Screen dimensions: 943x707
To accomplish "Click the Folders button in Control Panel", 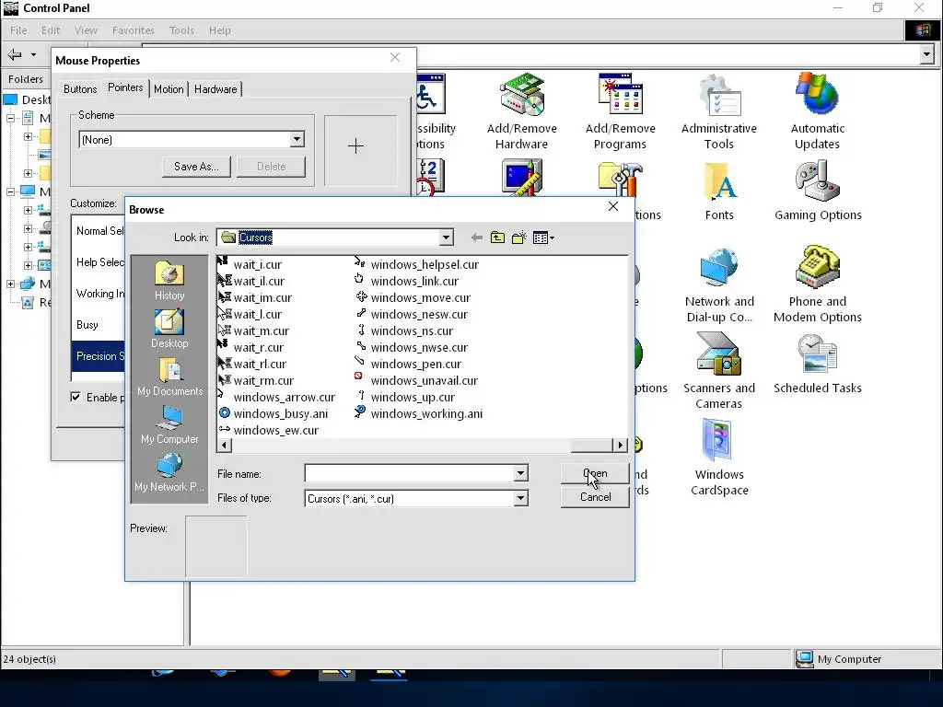I will pyautogui.click(x=25, y=79).
